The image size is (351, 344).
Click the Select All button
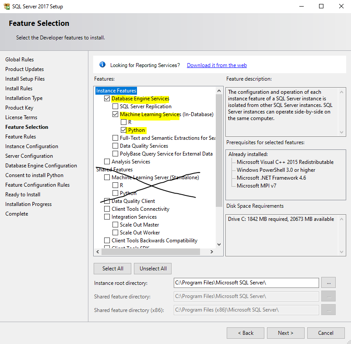(x=112, y=269)
